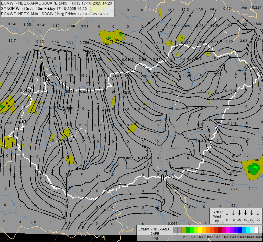Click the 5.82 value on map
The width and height of the screenshot is (263, 242).
click(x=84, y=92)
